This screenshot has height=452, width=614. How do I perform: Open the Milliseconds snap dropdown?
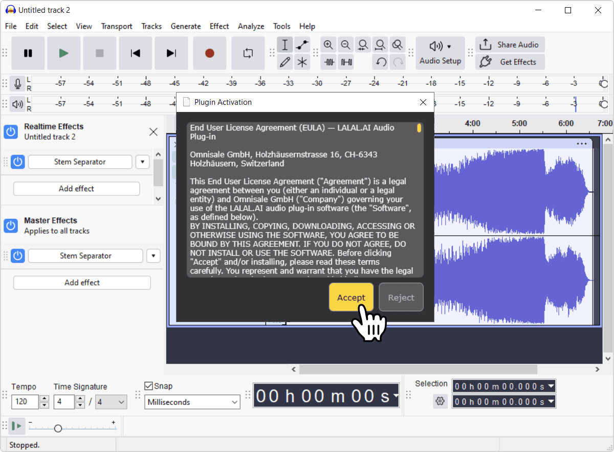(x=192, y=402)
